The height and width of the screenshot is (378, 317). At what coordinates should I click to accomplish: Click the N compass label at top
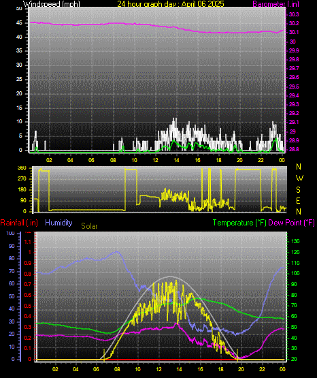coord(299,167)
